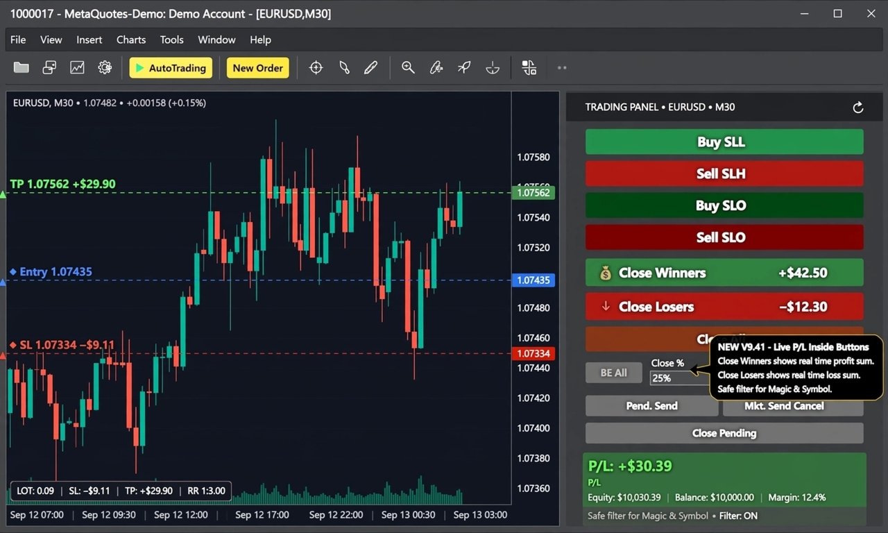Viewport: 888px width, 533px height.
Task: Select the brush drawing tool icon
Action: [x=344, y=67]
